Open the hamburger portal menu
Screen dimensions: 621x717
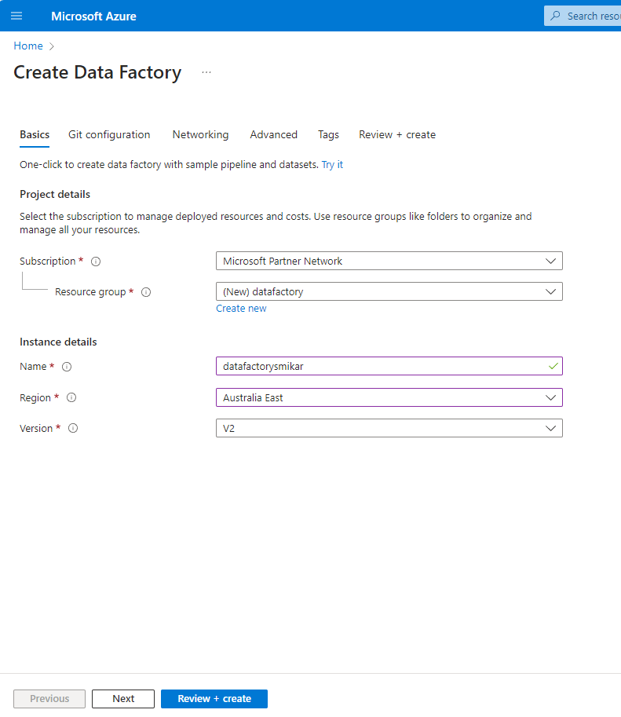16,16
